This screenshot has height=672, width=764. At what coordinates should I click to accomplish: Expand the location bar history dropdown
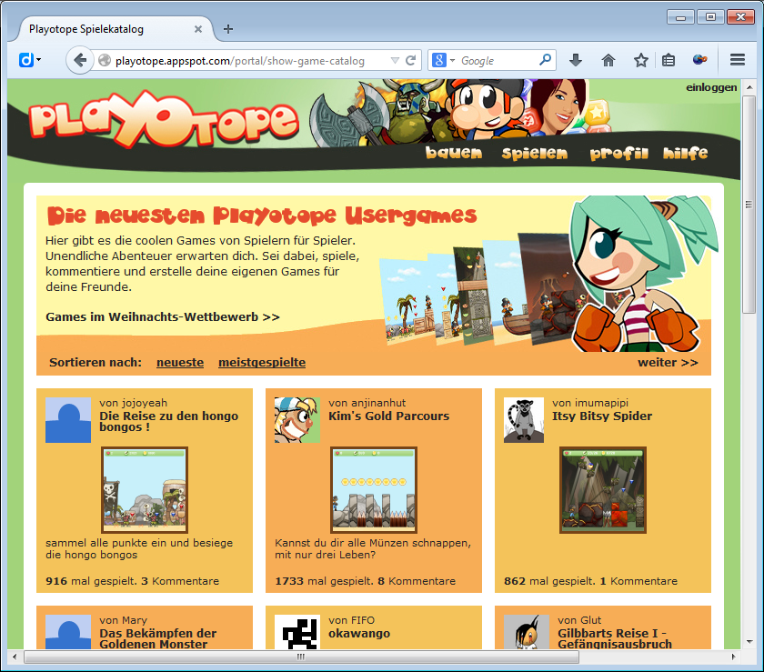pyautogui.click(x=395, y=59)
